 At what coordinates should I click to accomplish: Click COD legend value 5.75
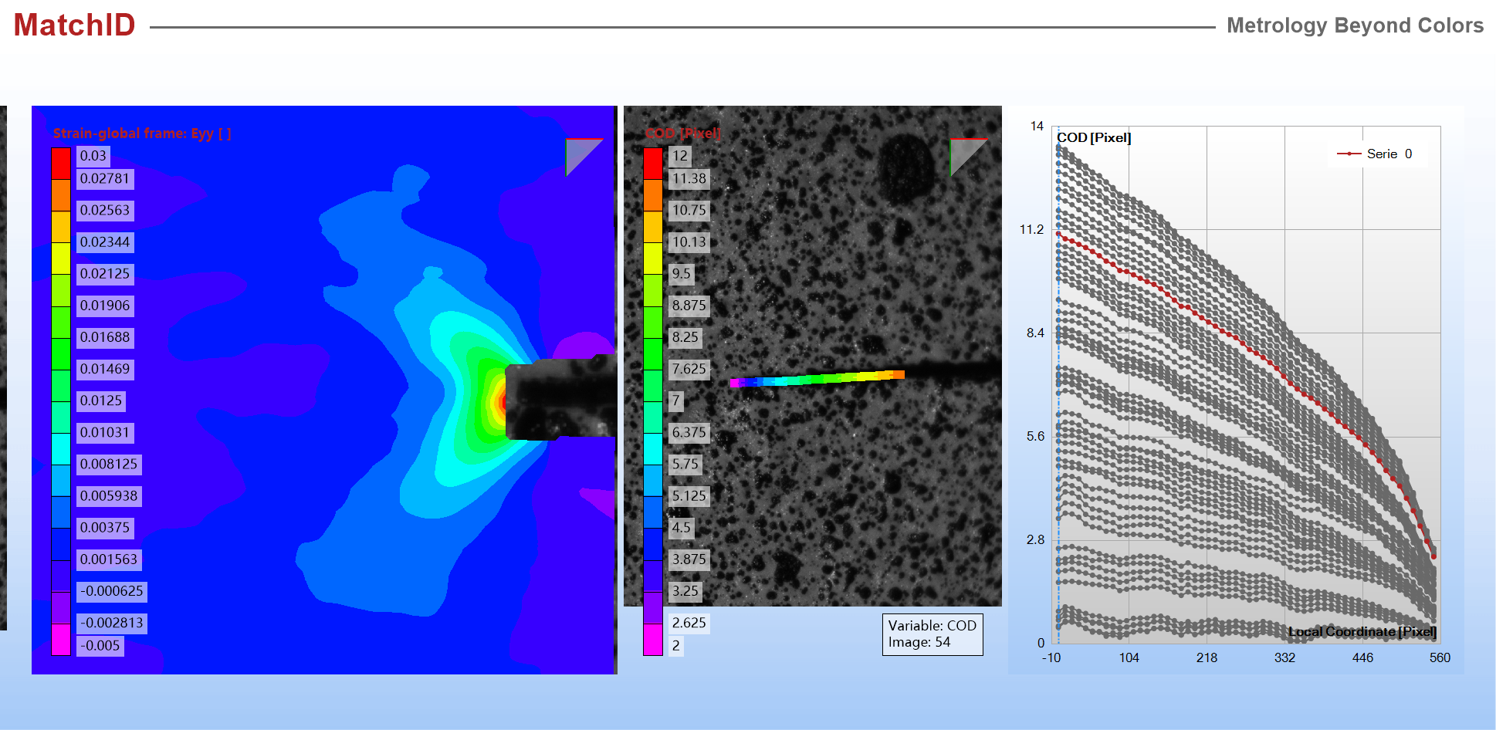pos(685,464)
